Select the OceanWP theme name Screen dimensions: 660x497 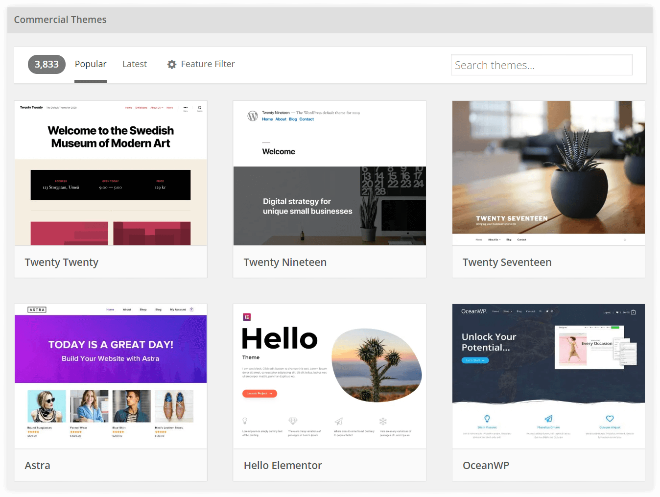486,465
